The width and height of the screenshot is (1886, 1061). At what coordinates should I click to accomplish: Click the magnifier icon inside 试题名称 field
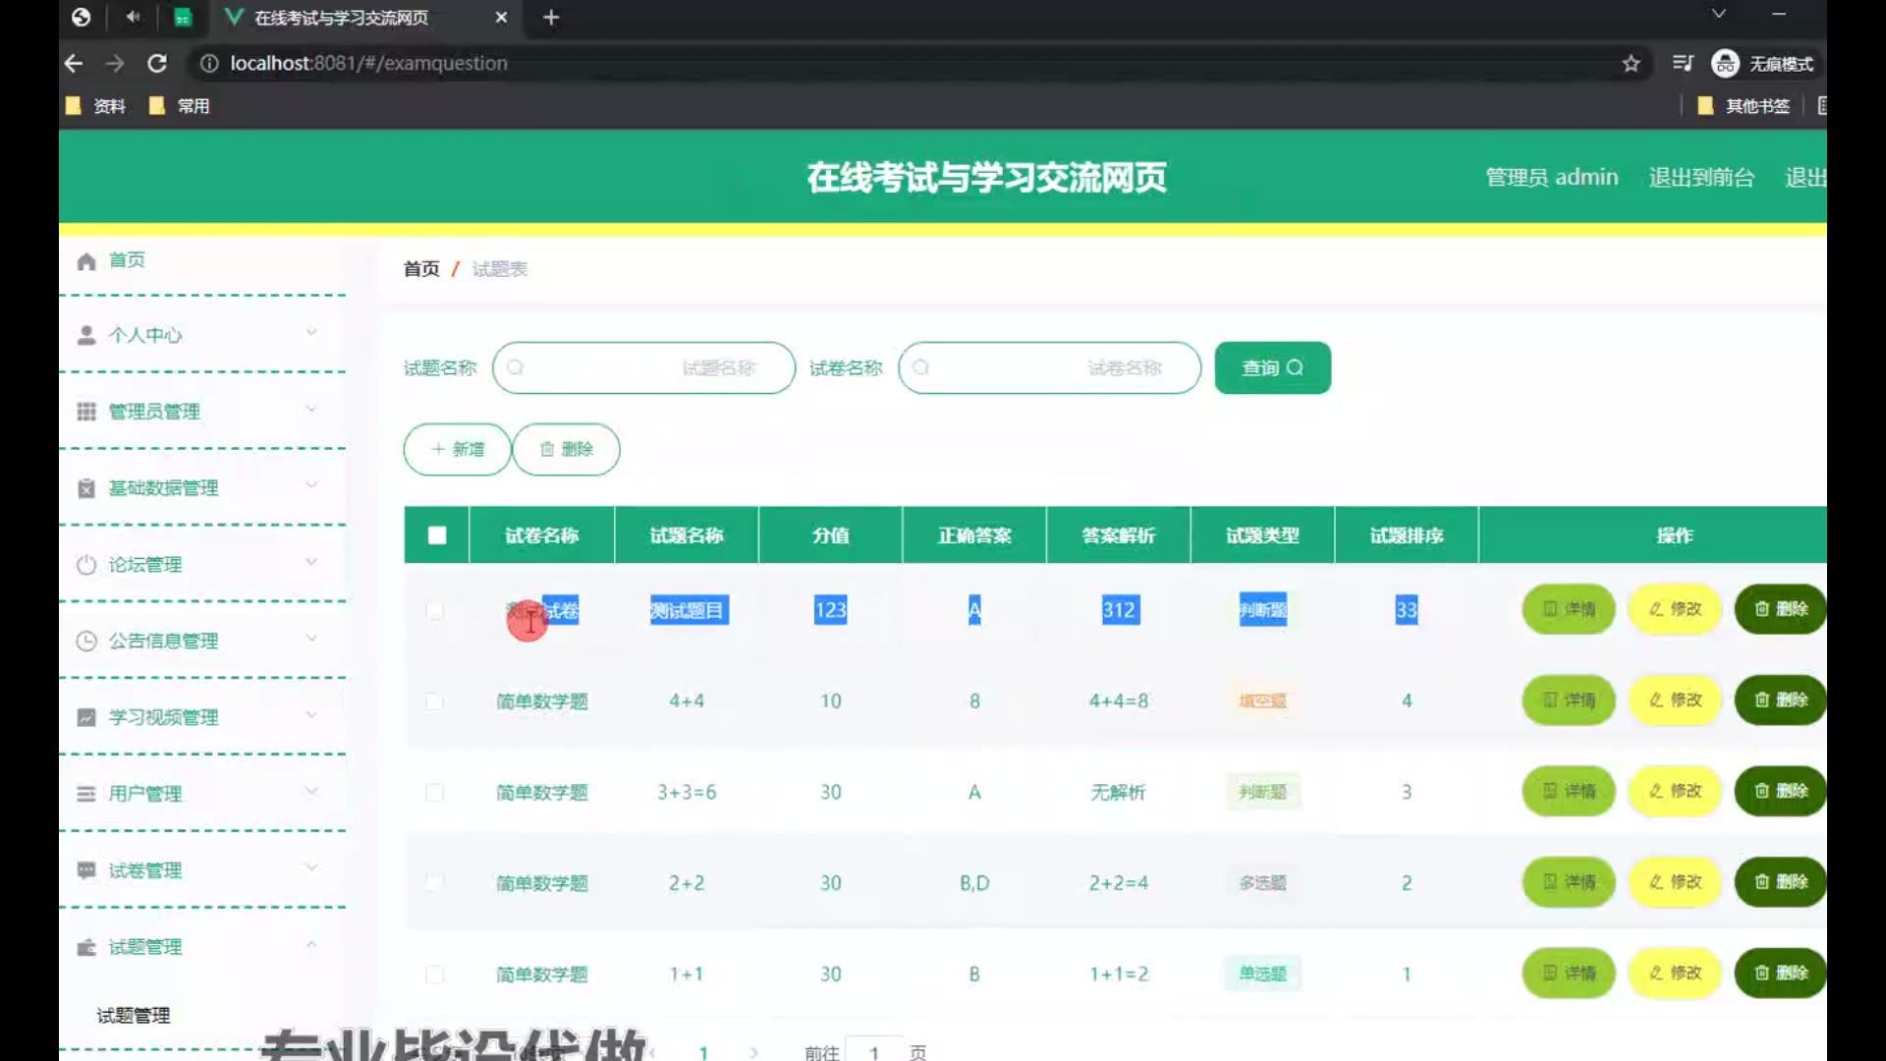click(516, 367)
